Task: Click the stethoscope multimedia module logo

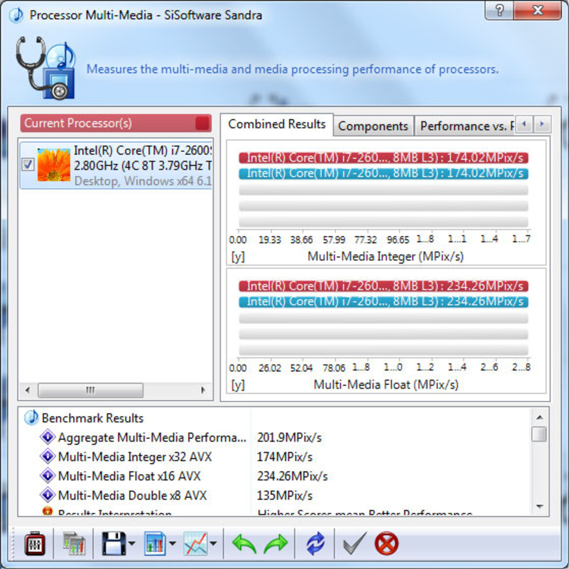Action: click(45, 68)
